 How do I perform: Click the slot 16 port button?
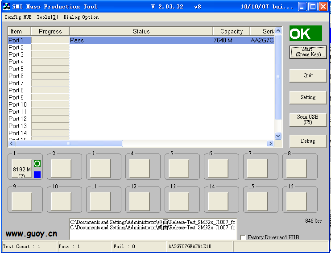pos(297,202)
